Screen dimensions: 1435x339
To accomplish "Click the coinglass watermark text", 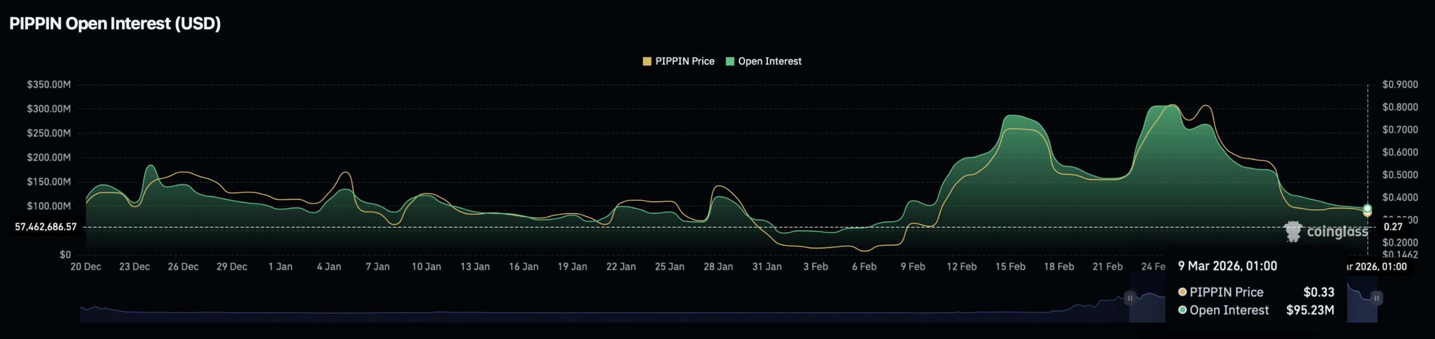I will pos(1337,232).
